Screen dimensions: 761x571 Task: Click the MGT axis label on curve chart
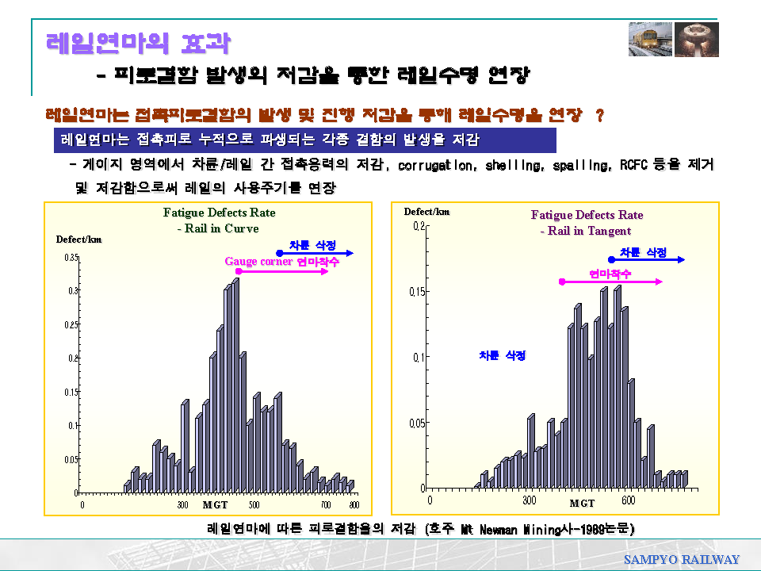(x=215, y=504)
